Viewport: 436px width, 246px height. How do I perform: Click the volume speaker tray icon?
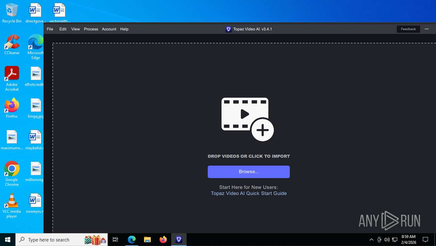[x=387, y=240]
